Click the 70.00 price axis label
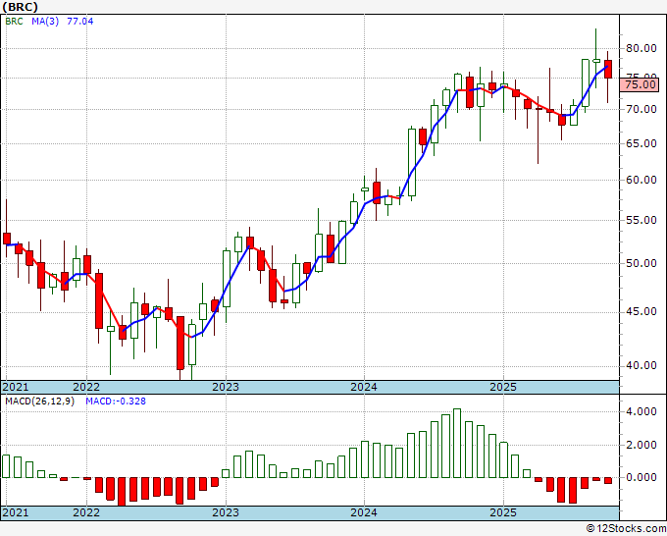667x536 pixels. pos(641,109)
